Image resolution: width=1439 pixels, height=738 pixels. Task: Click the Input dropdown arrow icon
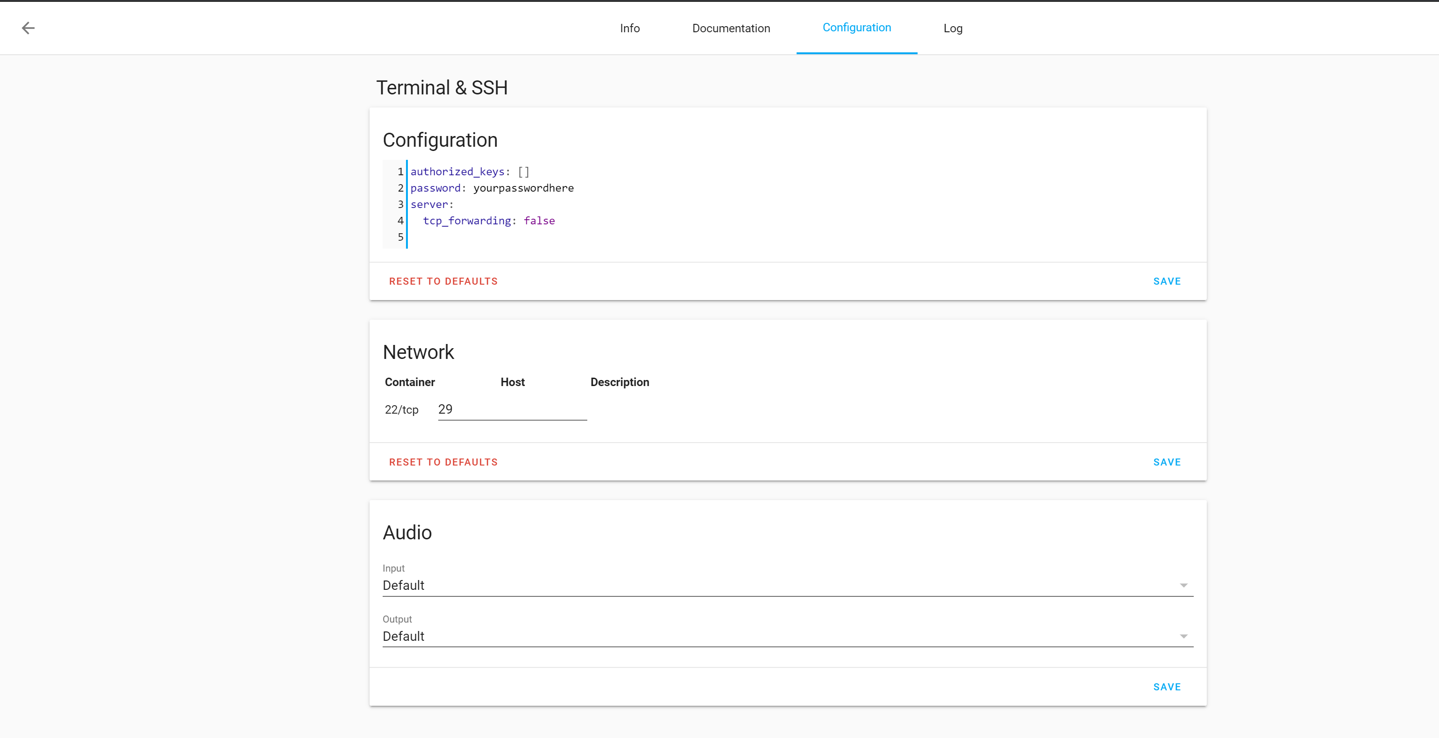[x=1183, y=586]
